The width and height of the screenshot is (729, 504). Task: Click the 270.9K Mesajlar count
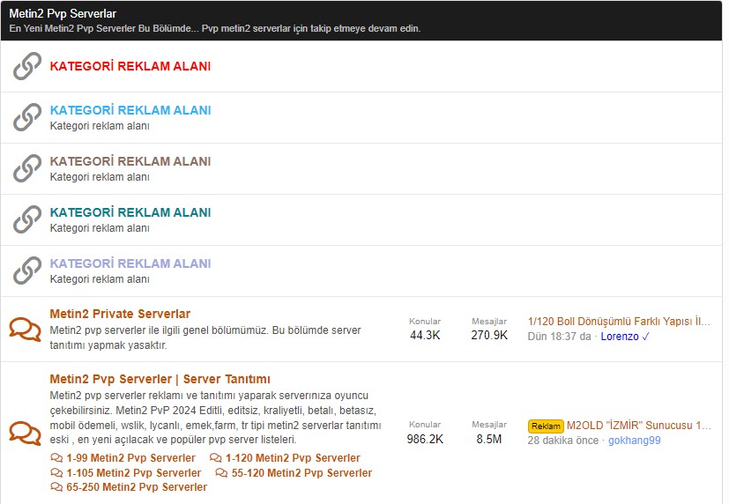[489, 336]
